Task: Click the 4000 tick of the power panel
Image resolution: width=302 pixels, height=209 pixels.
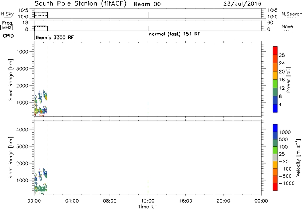Action: click(22, 52)
